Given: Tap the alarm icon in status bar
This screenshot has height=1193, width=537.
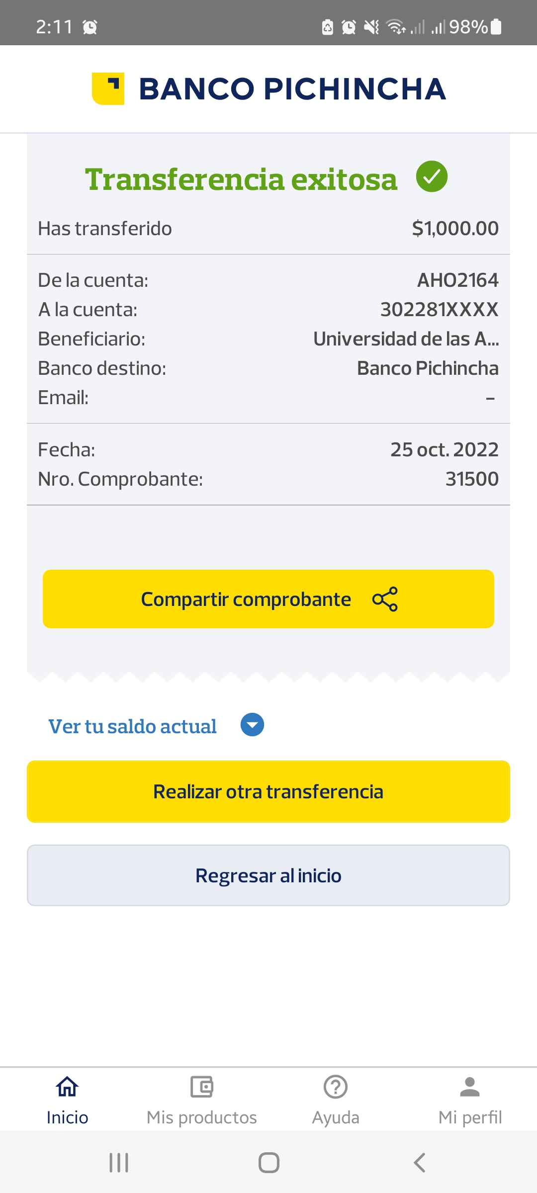Looking at the screenshot, I should [x=349, y=27].
